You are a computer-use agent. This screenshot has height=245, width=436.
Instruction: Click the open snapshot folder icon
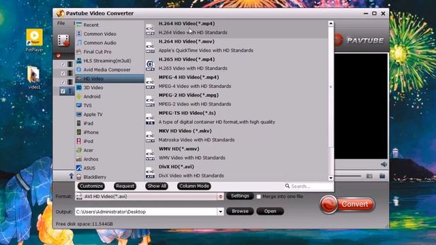click(382, 176)
